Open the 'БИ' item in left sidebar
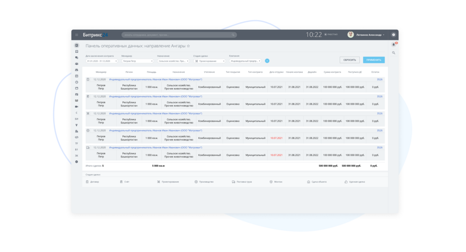 click(77, 119)
